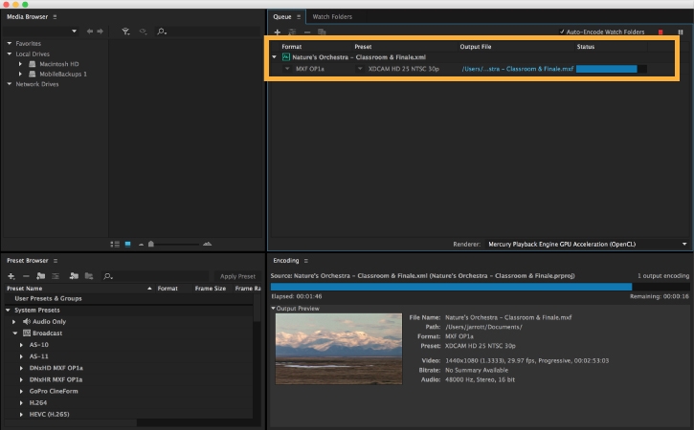Switch to the Watch Folders tab
The image size is (694, 430).
331,16
